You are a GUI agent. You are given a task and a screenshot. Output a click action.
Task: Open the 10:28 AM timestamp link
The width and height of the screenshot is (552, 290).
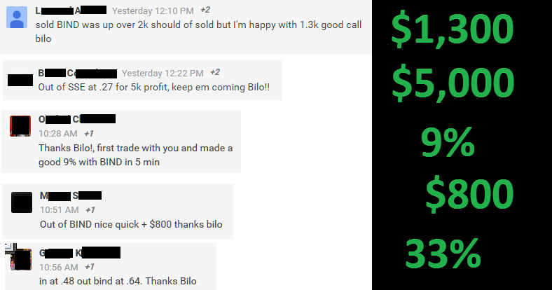(58, 134)
